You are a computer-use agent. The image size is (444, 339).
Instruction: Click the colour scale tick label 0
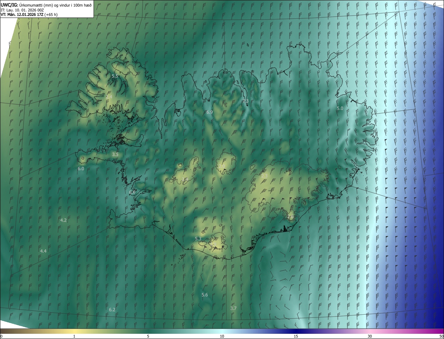pyautogui.click(x=1, y=336)
